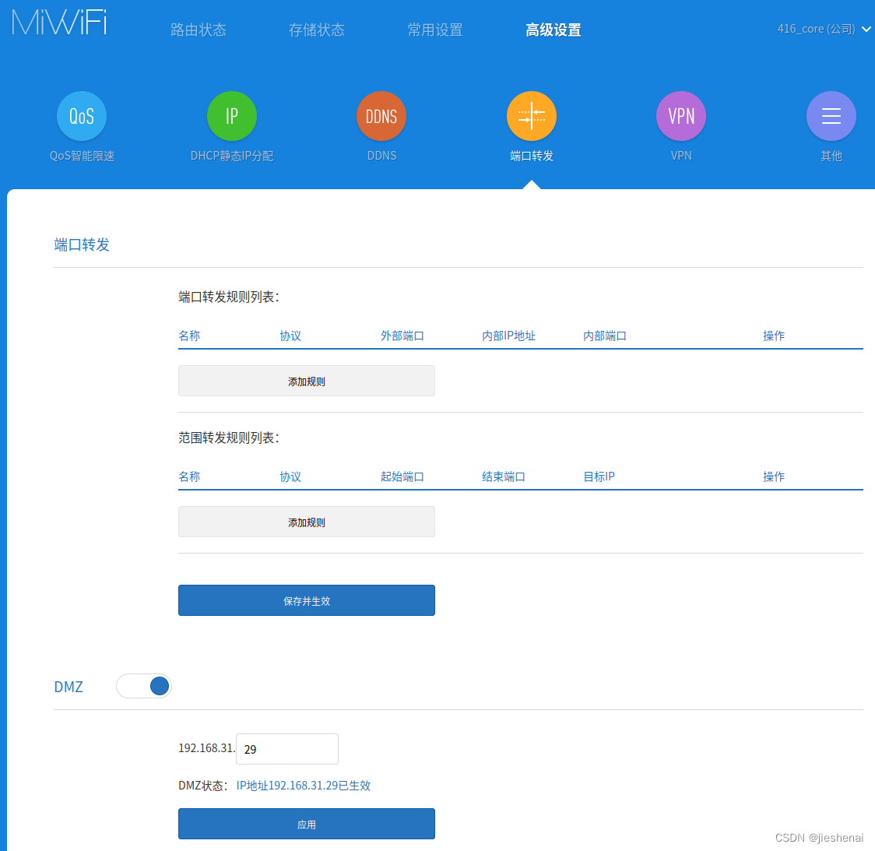Screen dimensions: 875x851
Task: Click the 内部IP地址 column header
Action: (508, 336)
